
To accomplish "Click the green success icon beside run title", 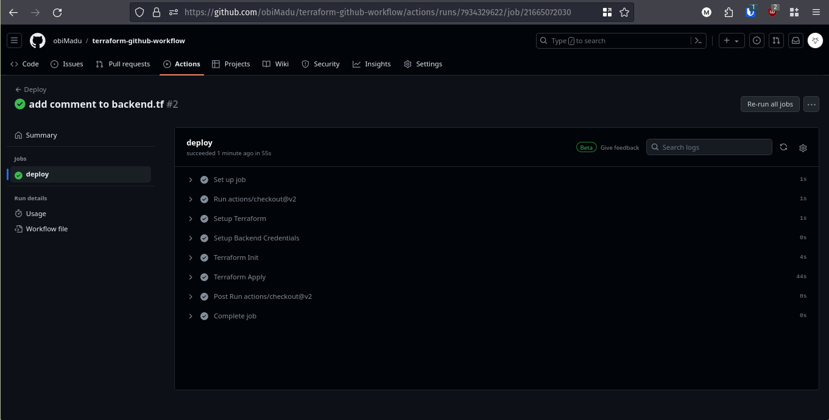I will click(x=20, y=104).
